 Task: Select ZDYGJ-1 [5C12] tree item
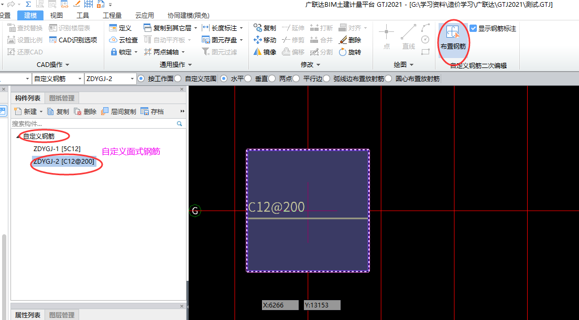click(x=57, y=149)
